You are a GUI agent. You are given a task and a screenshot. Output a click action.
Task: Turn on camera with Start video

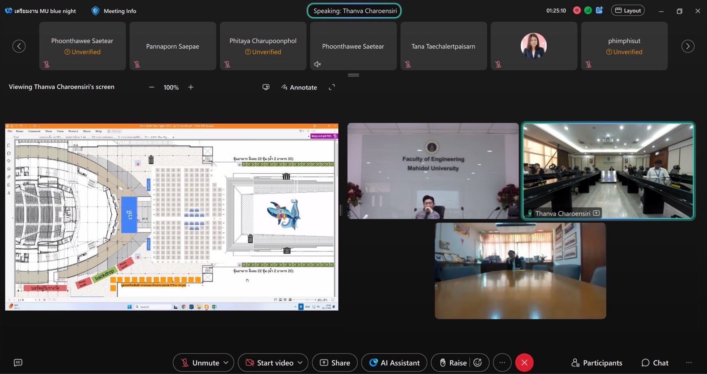coord(269,363)
